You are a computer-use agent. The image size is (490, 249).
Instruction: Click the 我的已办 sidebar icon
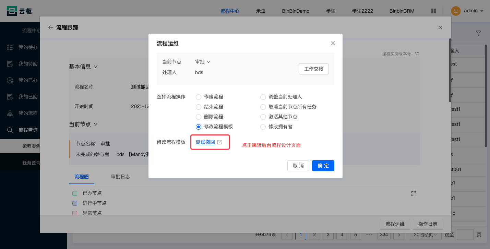pyautogui.click(x=10, y=80)
